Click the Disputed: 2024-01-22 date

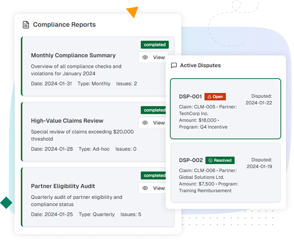tap(259, 99)
